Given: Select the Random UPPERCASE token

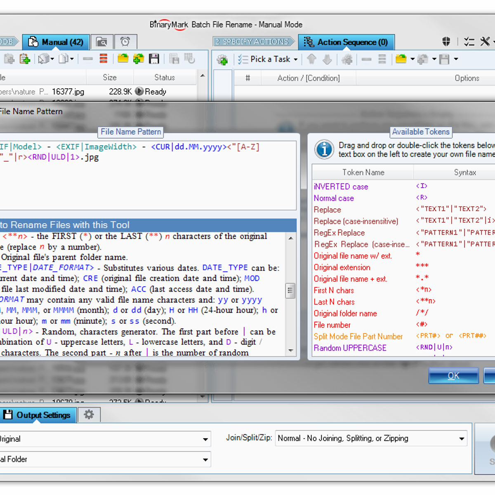Looking at the screenshot, I should pyautogui.click(x=350, y=348).
